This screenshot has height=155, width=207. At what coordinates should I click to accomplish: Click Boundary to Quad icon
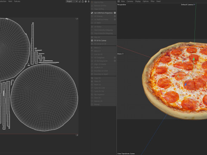click(x=92, y=74)
